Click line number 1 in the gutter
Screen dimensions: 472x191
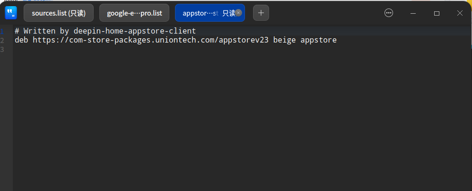(x=2, y=31)
